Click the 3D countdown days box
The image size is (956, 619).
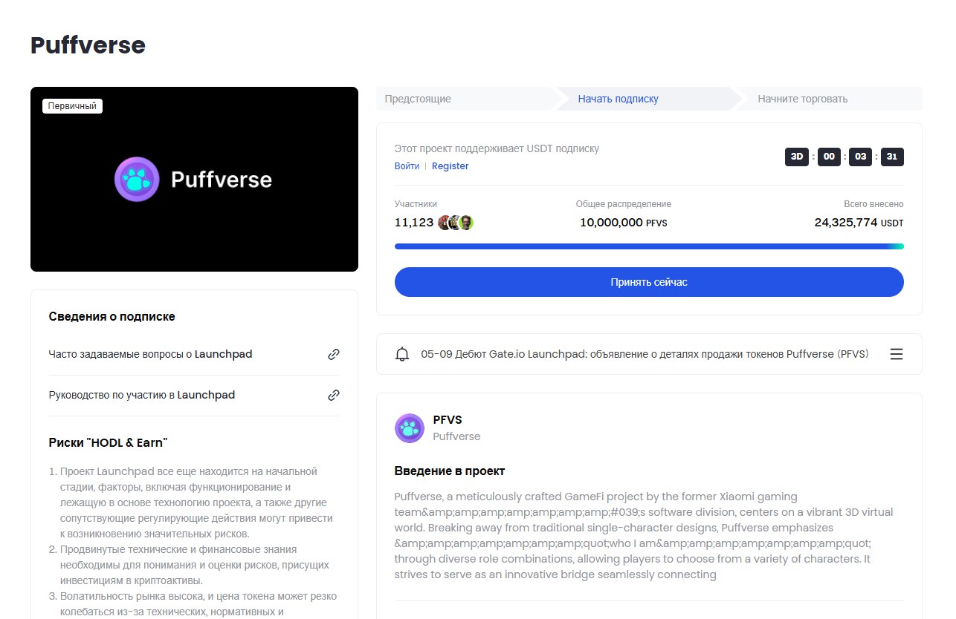[x=797, y=157]
